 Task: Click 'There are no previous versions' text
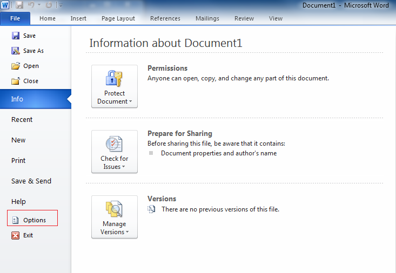(x=220, y=209)
